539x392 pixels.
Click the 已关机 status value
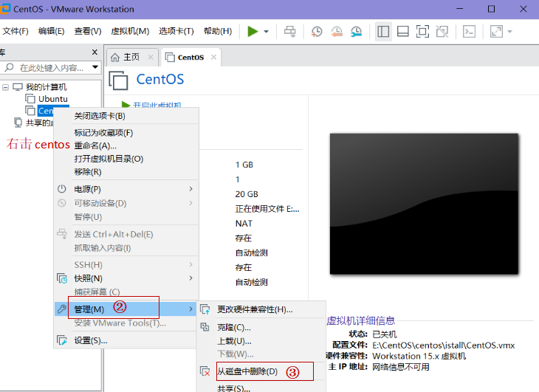pyautogui.click(x=384, y=334)
